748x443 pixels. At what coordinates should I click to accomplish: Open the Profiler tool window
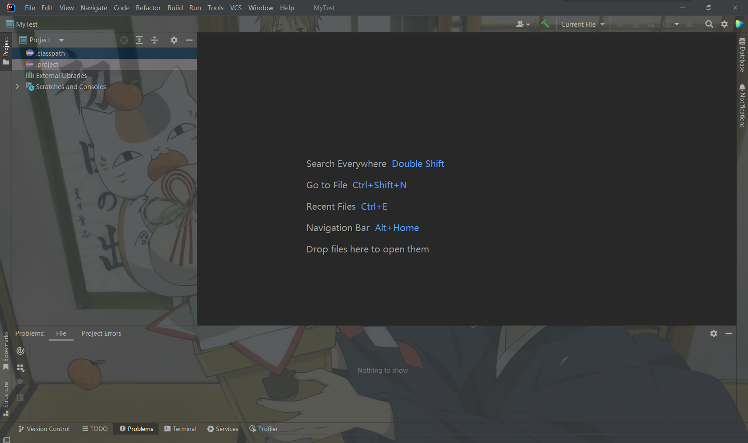(264, 429)
